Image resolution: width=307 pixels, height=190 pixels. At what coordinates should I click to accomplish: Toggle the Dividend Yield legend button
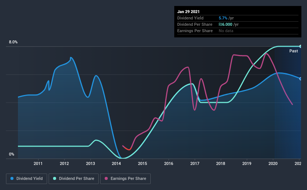[x=27, y=179]
